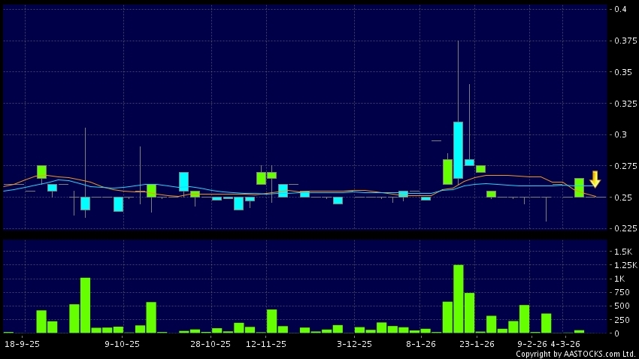The height and width of the screenshot is (359, 639).
Task: Select the 9-10-25 date label
Action: (x=122, y=344)
